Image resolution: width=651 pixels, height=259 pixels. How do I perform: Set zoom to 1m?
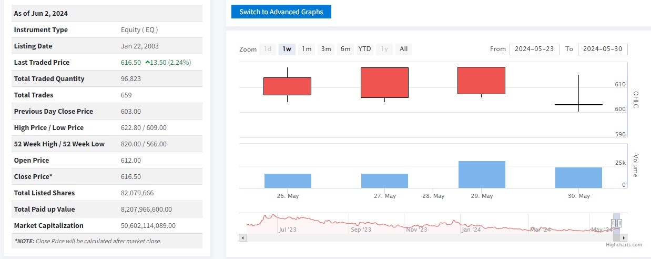click(306, 49)
